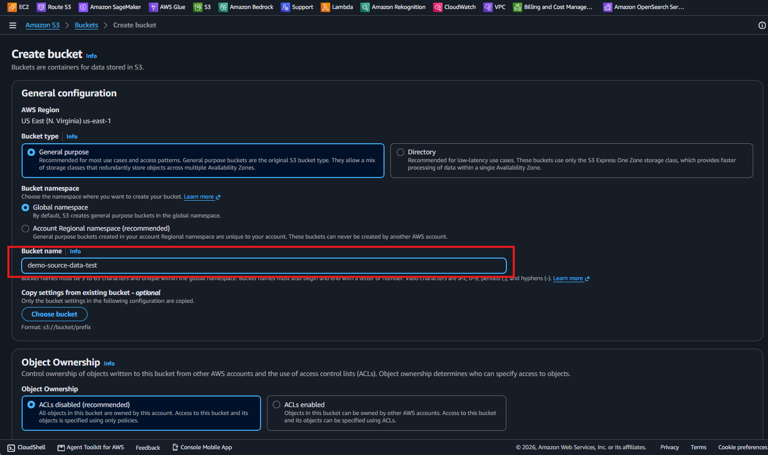768x455 pixels.
Task: Open the CloudWatch shortcut icon
Action: (x=437, y=7)
